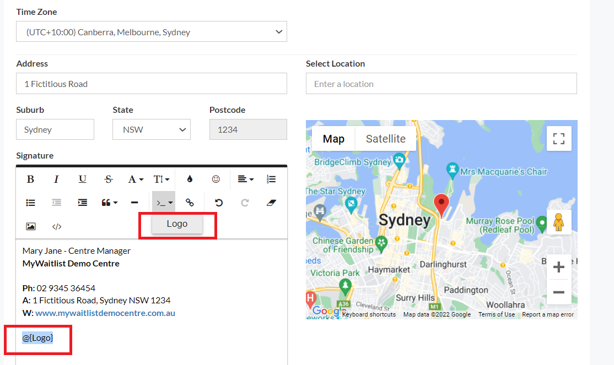Click the Suburb input field
The width and height of the screenshot is (614, 365).
pos(55,129)
